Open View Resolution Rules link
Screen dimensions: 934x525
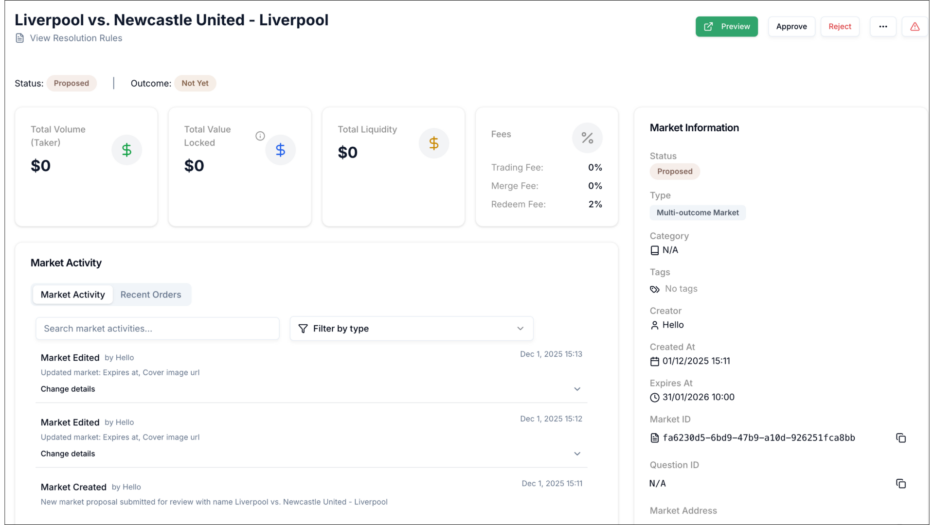coord(76,38)
